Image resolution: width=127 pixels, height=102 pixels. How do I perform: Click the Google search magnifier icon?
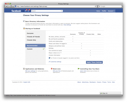point(99,6)
